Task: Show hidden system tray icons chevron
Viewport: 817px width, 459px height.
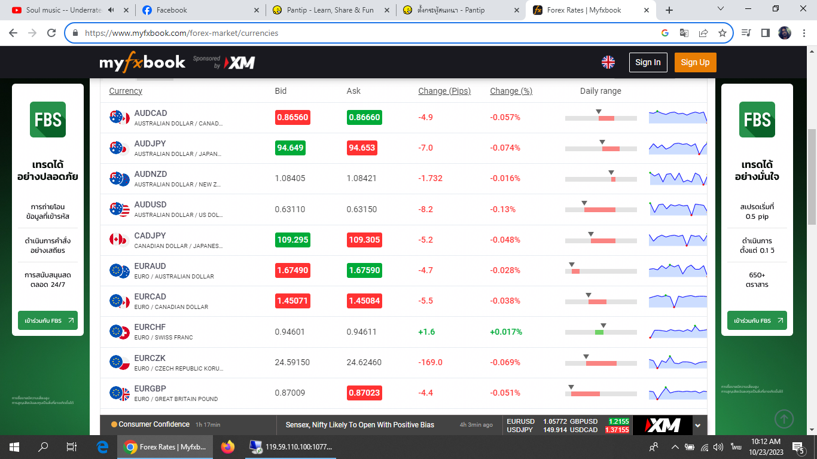Action: [x=675, y=446]
